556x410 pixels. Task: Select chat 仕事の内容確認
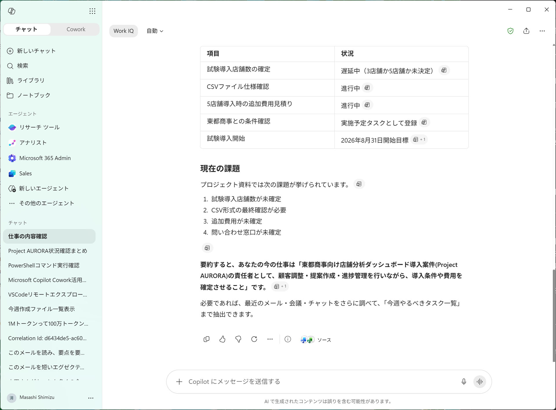[x=49, y=236]
